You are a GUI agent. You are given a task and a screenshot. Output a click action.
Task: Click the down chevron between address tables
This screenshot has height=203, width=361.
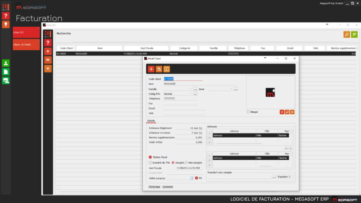coord(286,148)
